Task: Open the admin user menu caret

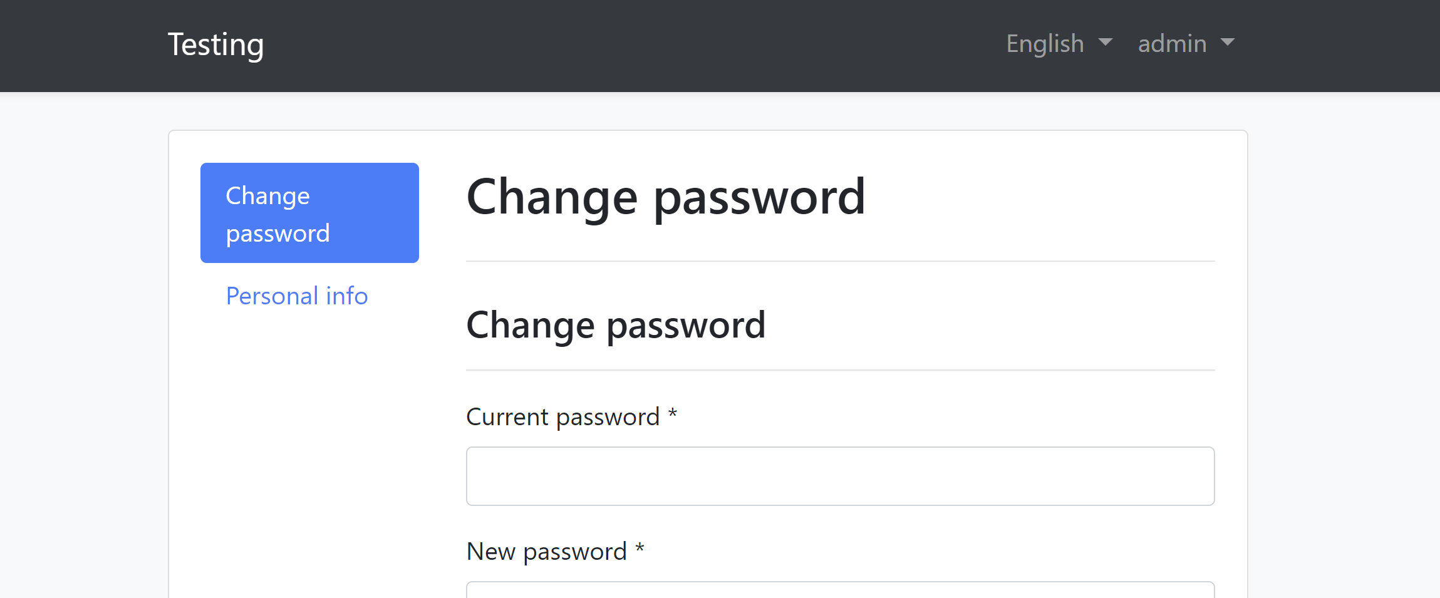Action: (1228, 43)
